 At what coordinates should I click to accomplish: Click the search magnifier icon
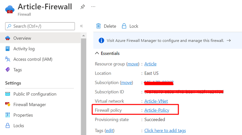(x=9, y=26)
